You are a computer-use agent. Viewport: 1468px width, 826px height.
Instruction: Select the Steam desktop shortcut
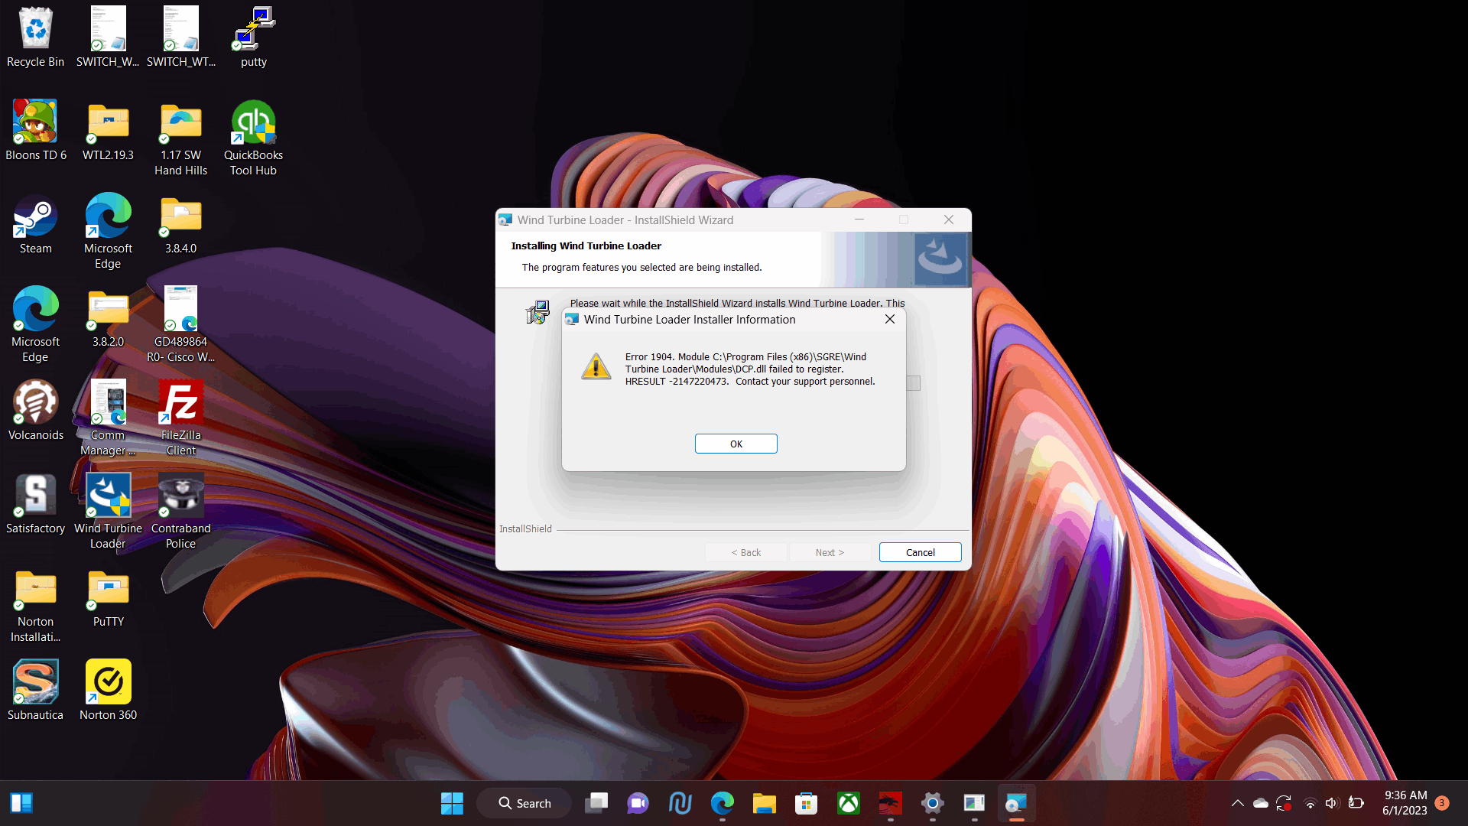click(x=35, y=223)
